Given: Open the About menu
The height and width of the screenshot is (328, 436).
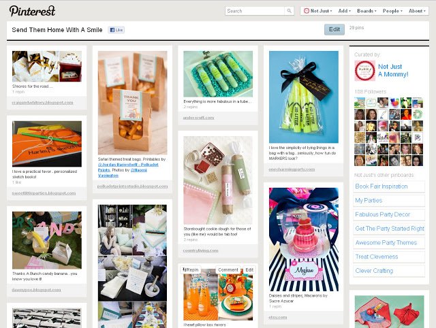Looking at the screenshot, I should click(x=417, y=11).
